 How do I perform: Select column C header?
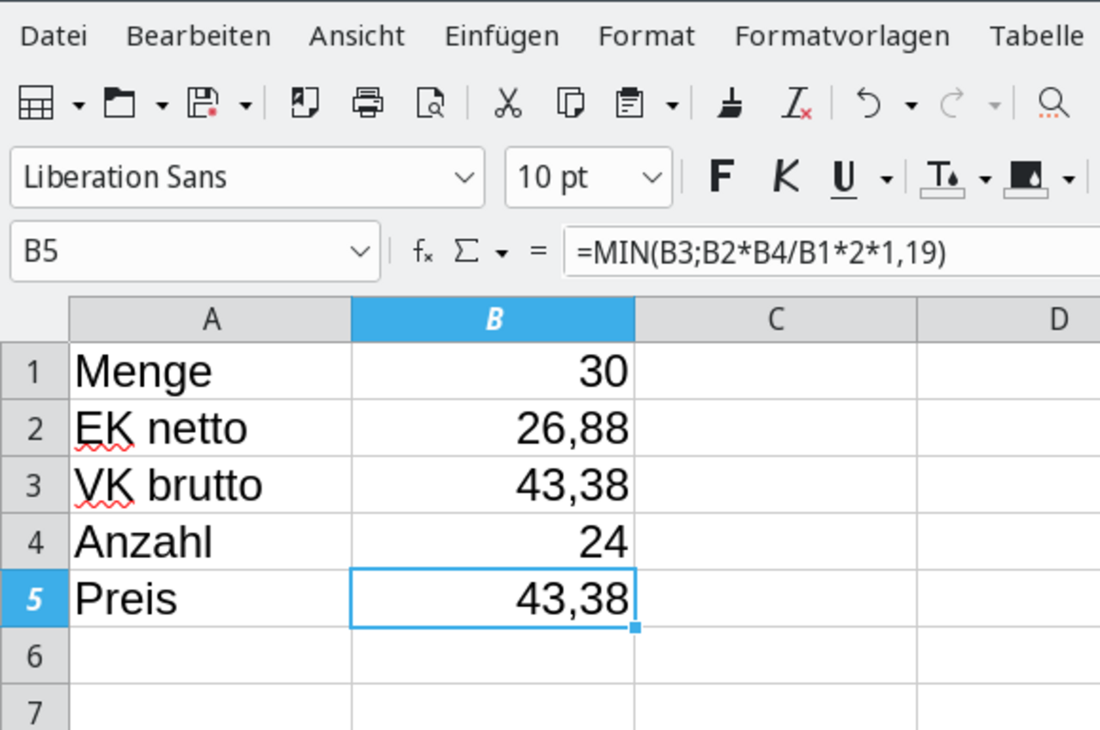[x=776, y=319]
